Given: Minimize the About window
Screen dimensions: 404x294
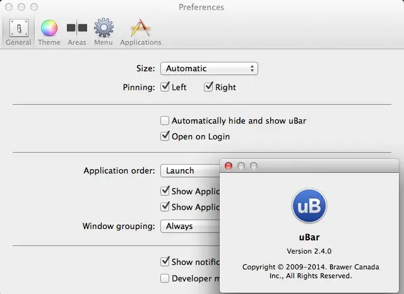Looking at the screenshot, I should (x=241, y=166).
